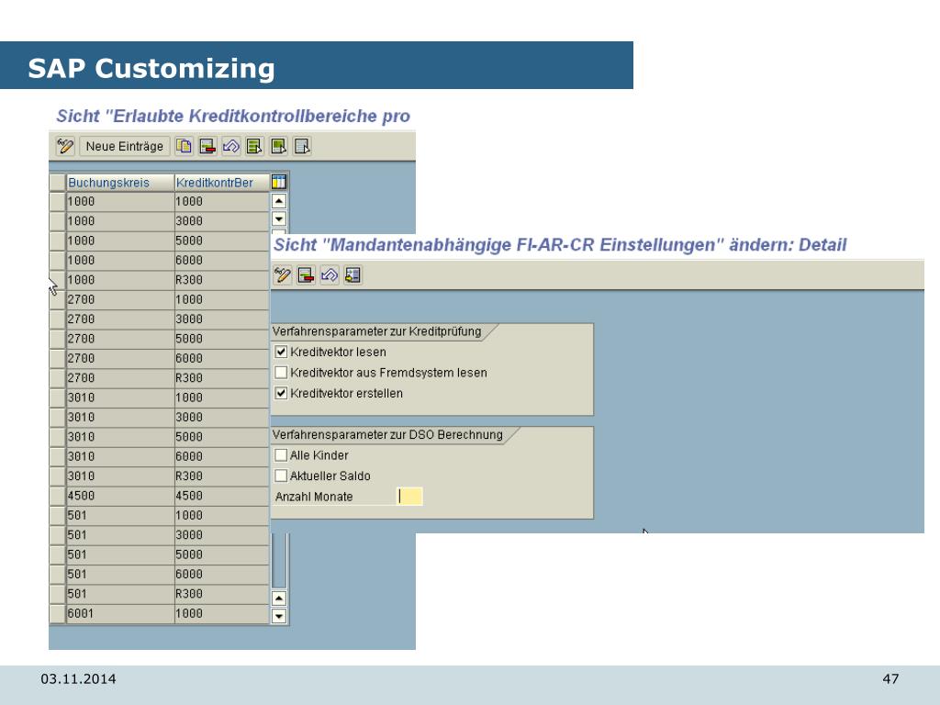Click Buchungskreis 501 in the 3000 row
The width and height of the screenshot is (940, 705).
point(120,535)
